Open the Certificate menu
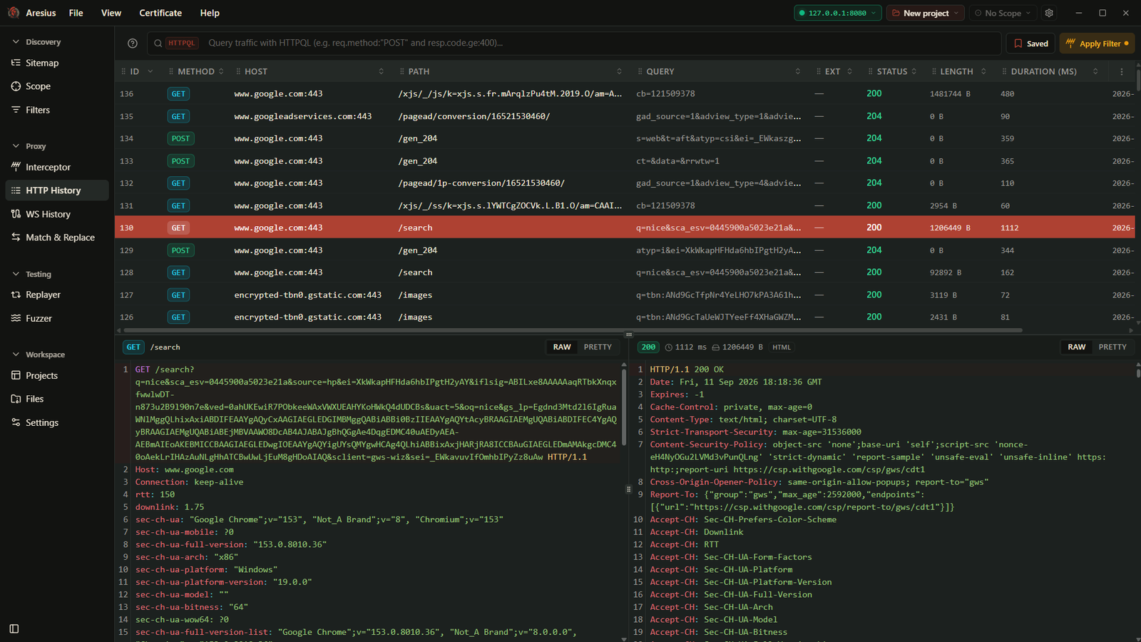Image resolution: width=1141 pixels, height=642 pixels. [x=160, y=13]
